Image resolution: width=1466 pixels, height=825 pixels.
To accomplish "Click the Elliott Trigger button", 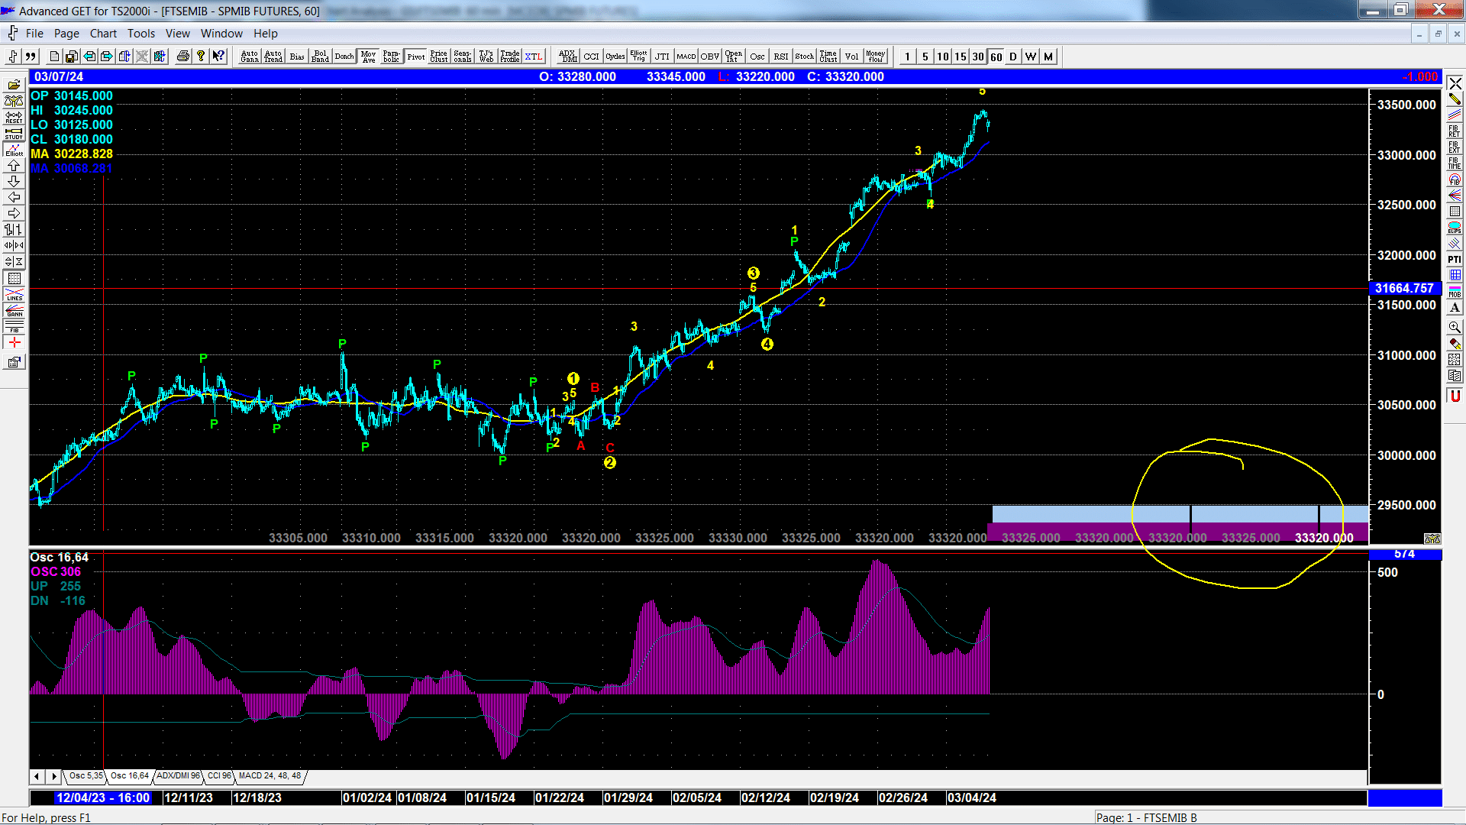I will (639, 57).
